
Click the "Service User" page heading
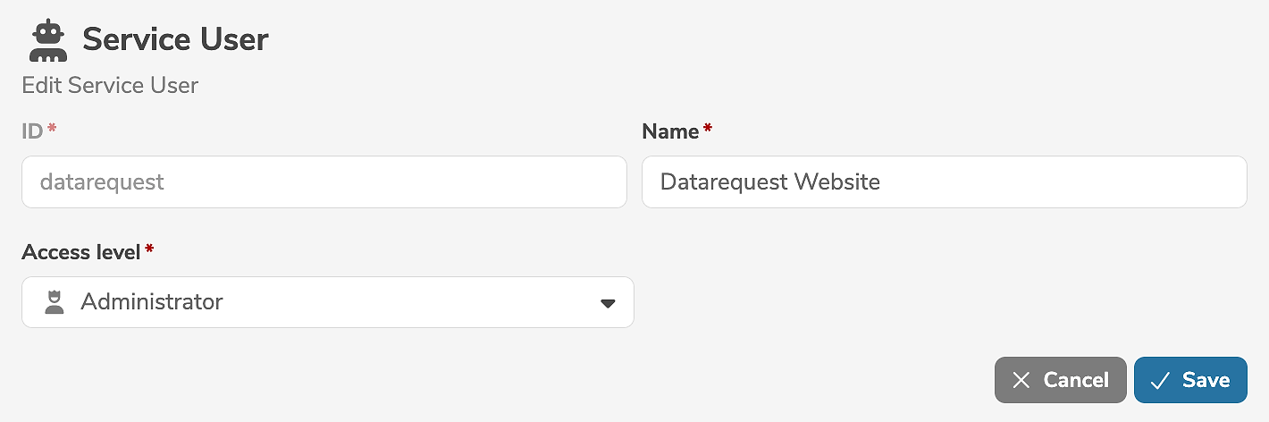(175, 40)
